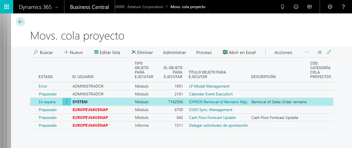
Task: Click Nuevo to create an entry
Action: click(x=73, y=53)
